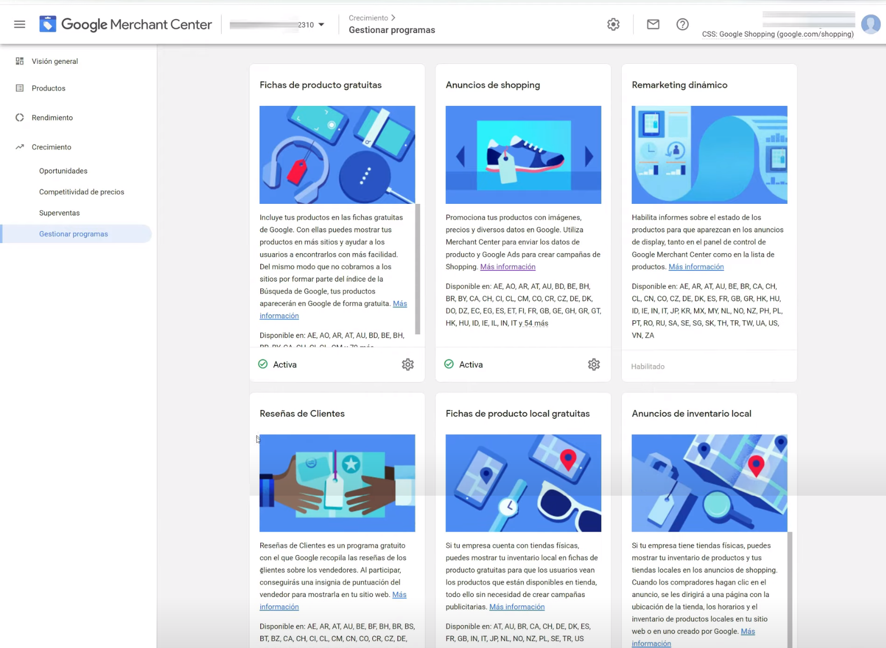
Task: Click the Fichas de producto gratuitas illustration
Action: 337,155
